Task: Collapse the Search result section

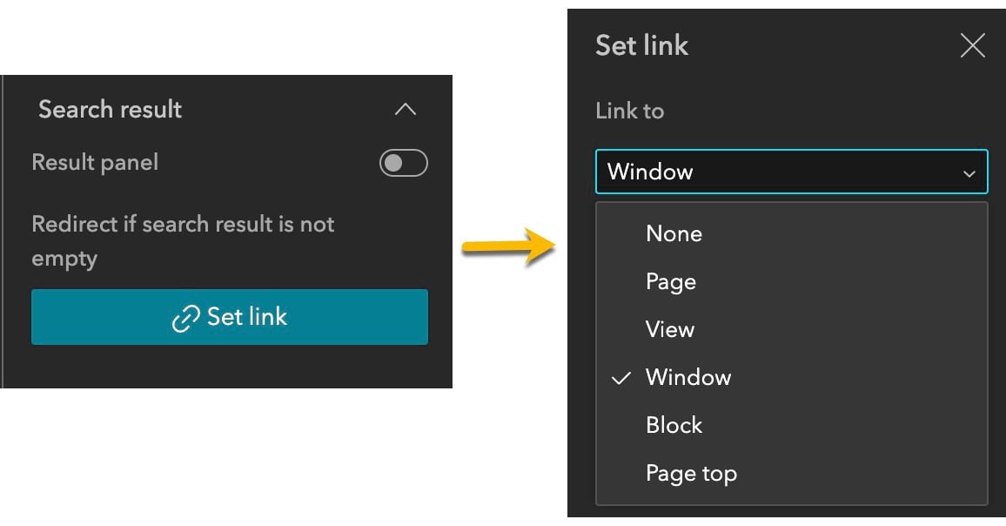Action: tap(406, 109)
